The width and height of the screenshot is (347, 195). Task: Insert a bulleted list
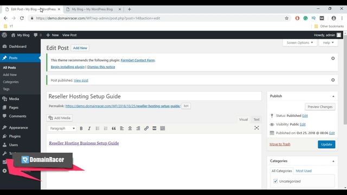[x=98, y=128]
